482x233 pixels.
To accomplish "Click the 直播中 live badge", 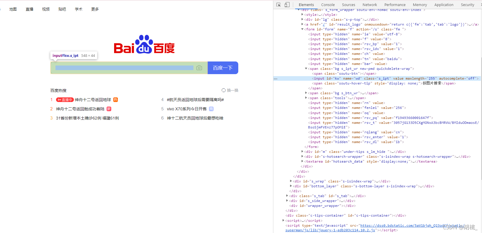I will coord(65,100).
